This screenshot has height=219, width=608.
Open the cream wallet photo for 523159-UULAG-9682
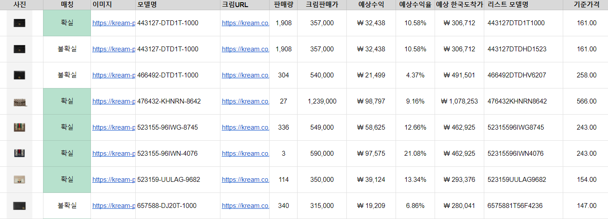click(20, 180)
